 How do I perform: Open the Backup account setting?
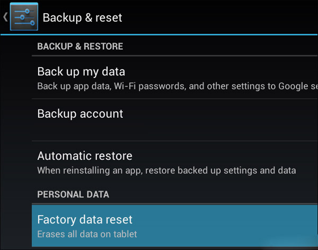[x=80, y=114]
